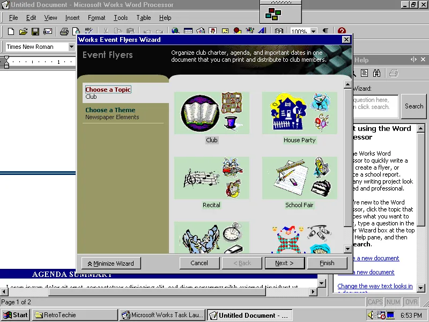This screenshot has width=429, height=322.
Task: Open the 100% zoom level dropdown
Action: [313, 31]
